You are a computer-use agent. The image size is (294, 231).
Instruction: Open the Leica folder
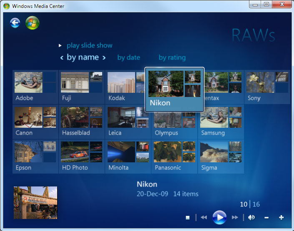(128, 122)
